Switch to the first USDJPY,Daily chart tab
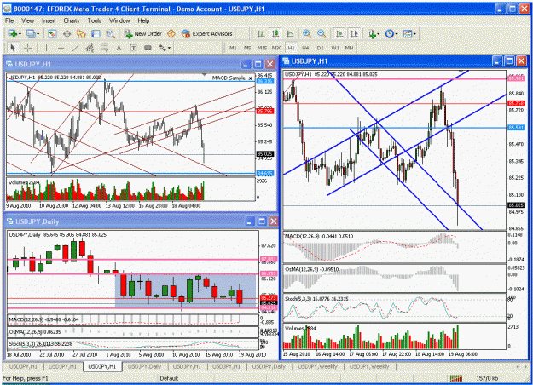 [x=144, y=366]
